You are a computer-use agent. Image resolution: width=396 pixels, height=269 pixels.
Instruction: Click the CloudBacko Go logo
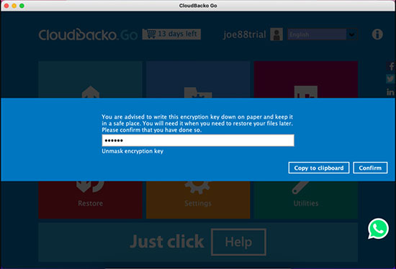pyautogui.click(x=88, y=35)
